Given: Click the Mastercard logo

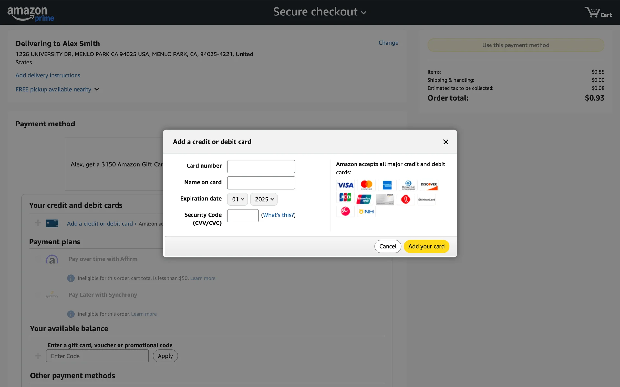Looking at the screenshot, I should pos(366,185).
